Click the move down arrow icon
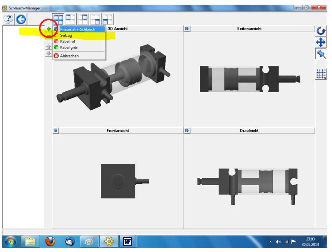Image resolution: width=332 pixels, height=252 pixels. pyautogui.click(x=48, y=54)
